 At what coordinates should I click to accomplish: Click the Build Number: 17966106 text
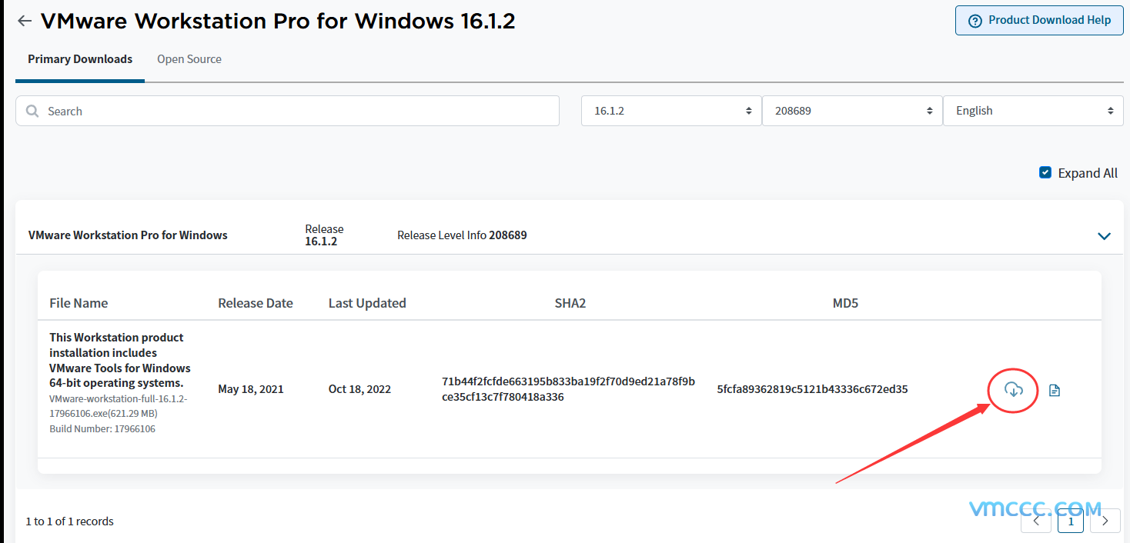pos(102,429)
